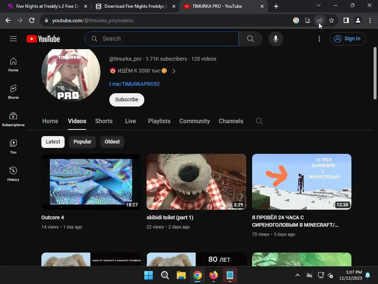
Task: Open the Channels tab
Action: [x=231, y=121]
